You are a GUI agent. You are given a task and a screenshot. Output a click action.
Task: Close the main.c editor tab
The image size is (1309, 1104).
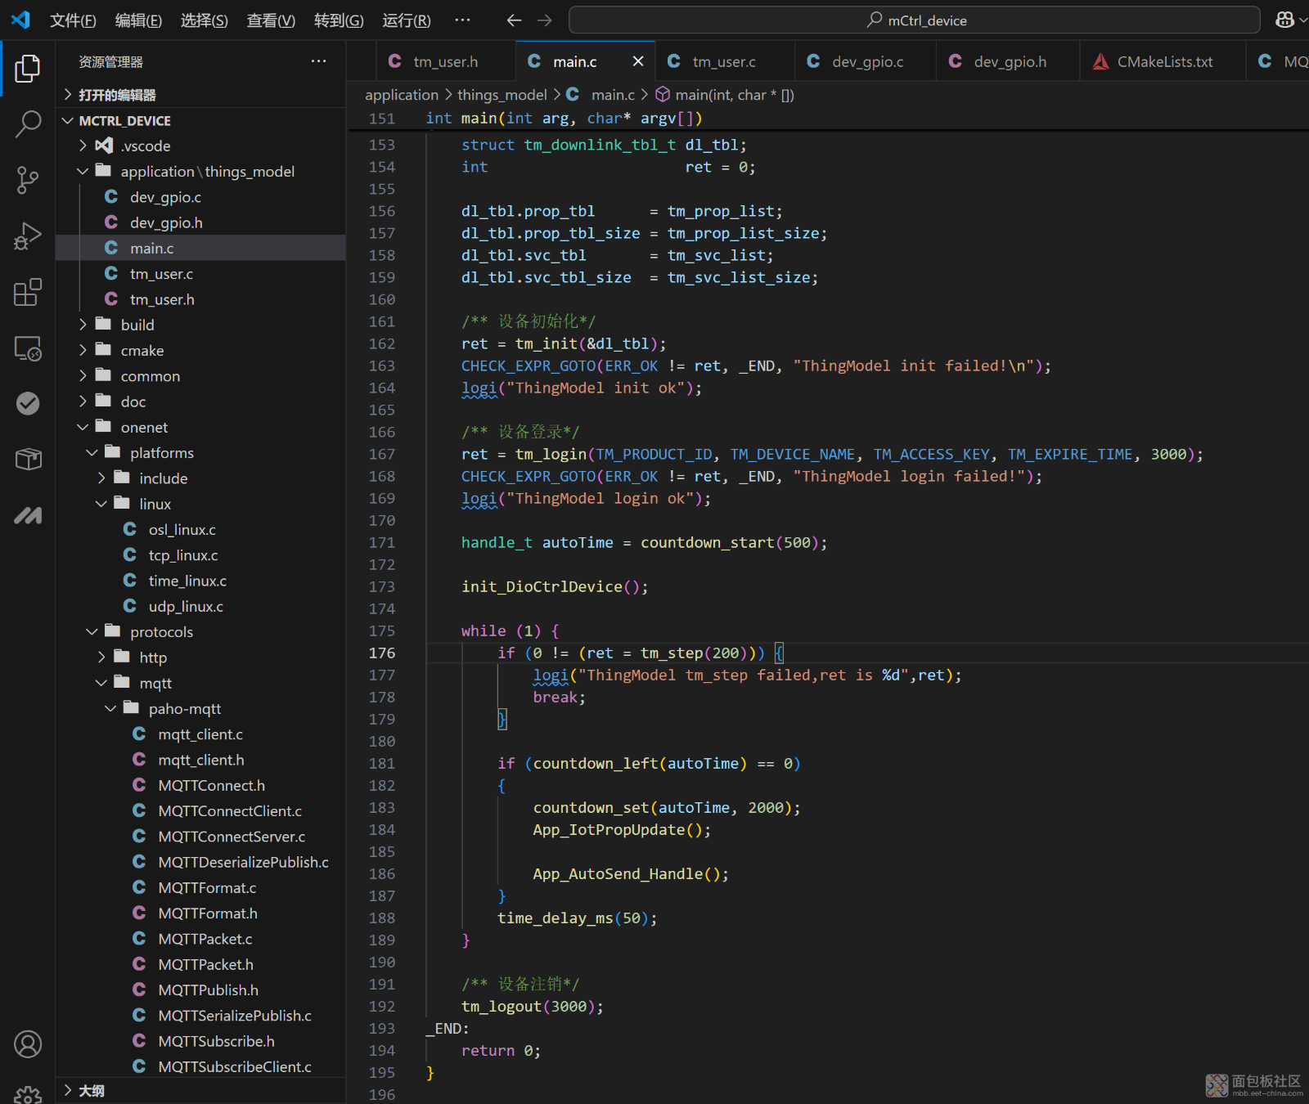(x=638, y=61)
